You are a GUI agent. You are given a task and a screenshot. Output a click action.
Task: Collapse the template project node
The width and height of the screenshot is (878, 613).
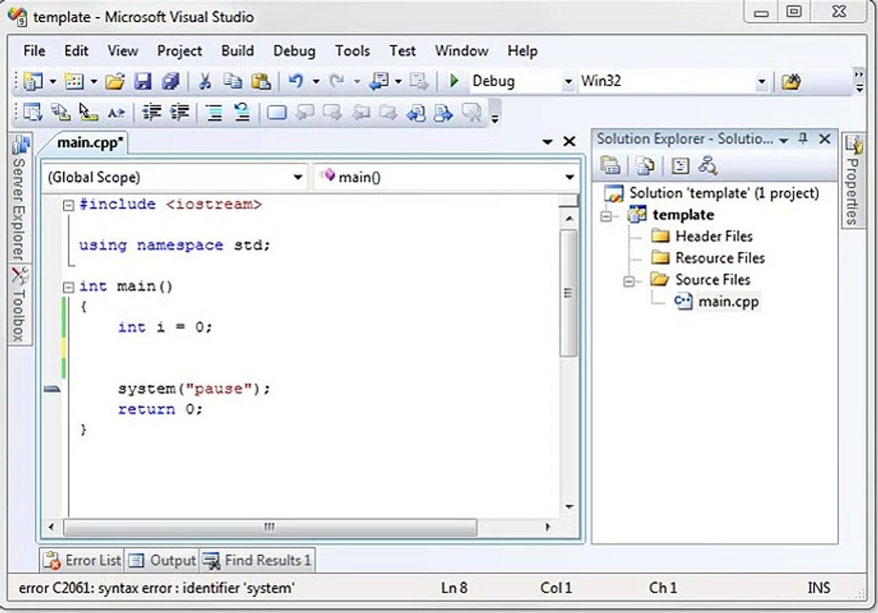(606, 215)
